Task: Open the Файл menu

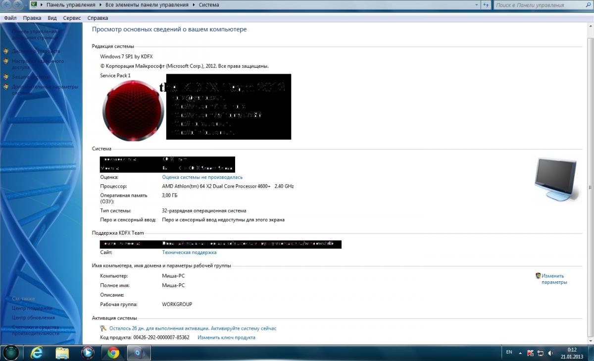Action: (10, 18)
